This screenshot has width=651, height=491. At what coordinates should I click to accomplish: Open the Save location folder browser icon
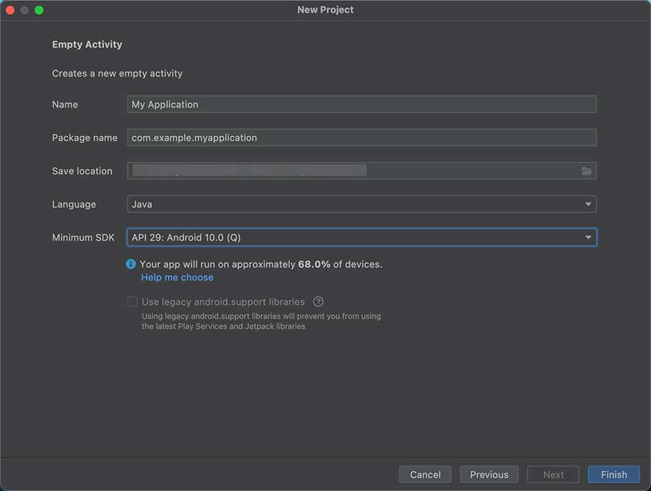pyautogui.click(x=586, y=171)
